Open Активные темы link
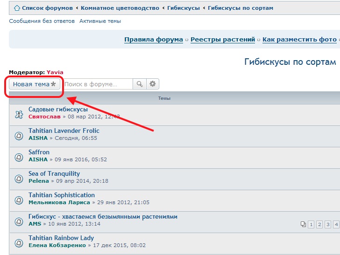The width and height of the screenshot is (340, 255). (x=100, y=21)
